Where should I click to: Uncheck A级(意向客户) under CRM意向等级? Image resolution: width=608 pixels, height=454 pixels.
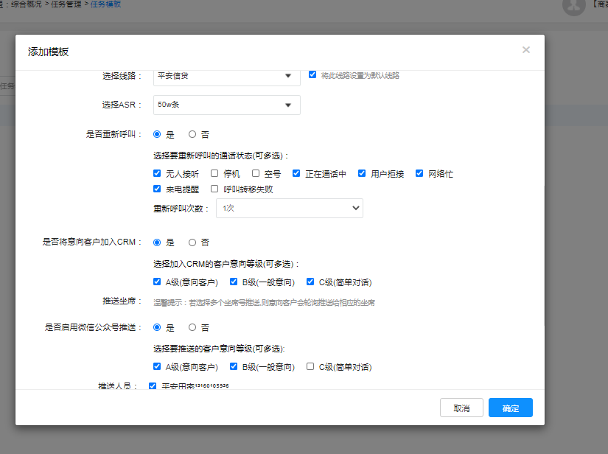[157, 282]
